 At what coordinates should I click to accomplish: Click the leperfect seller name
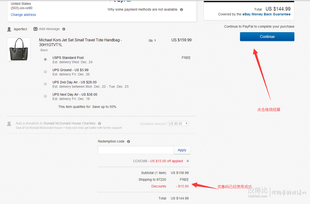[20, 29]
